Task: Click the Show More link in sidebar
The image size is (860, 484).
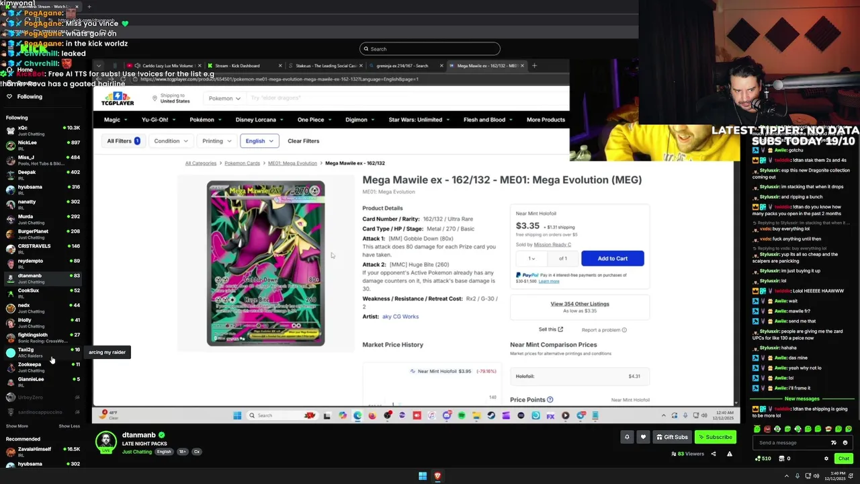Action: 17,426
